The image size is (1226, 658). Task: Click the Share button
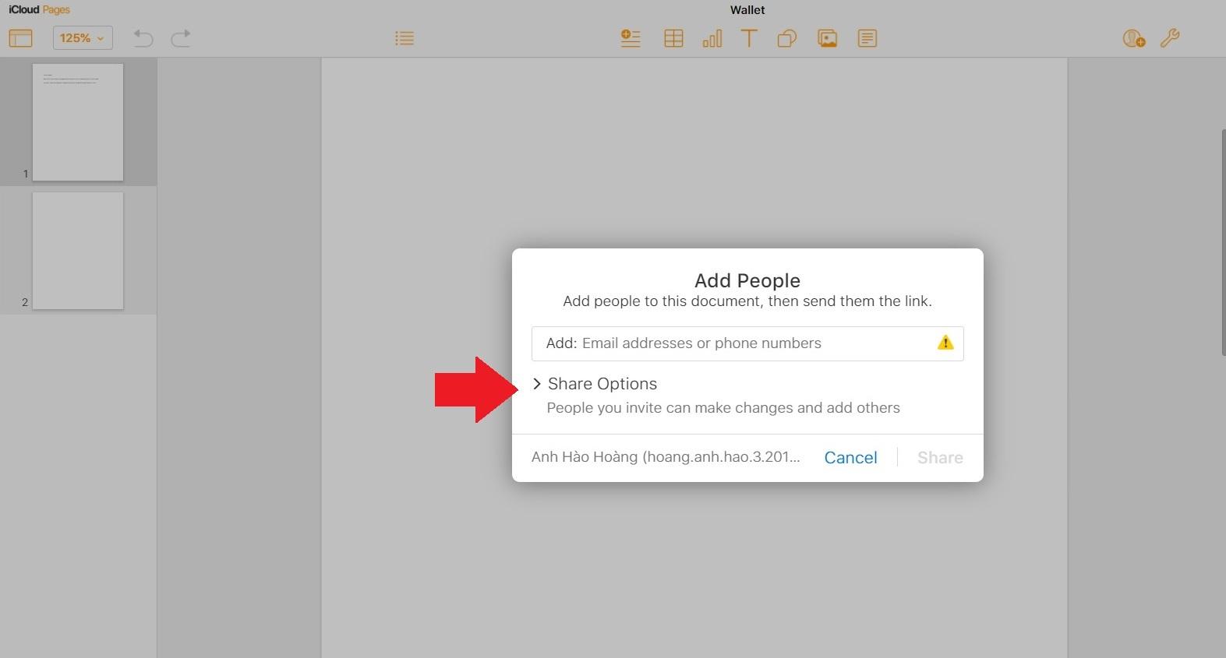point(940,457)
